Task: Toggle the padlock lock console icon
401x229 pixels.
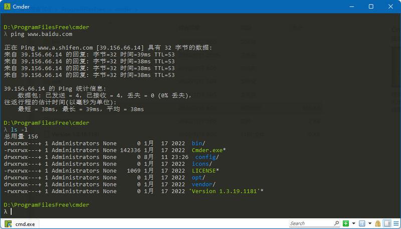Action: 378,223
